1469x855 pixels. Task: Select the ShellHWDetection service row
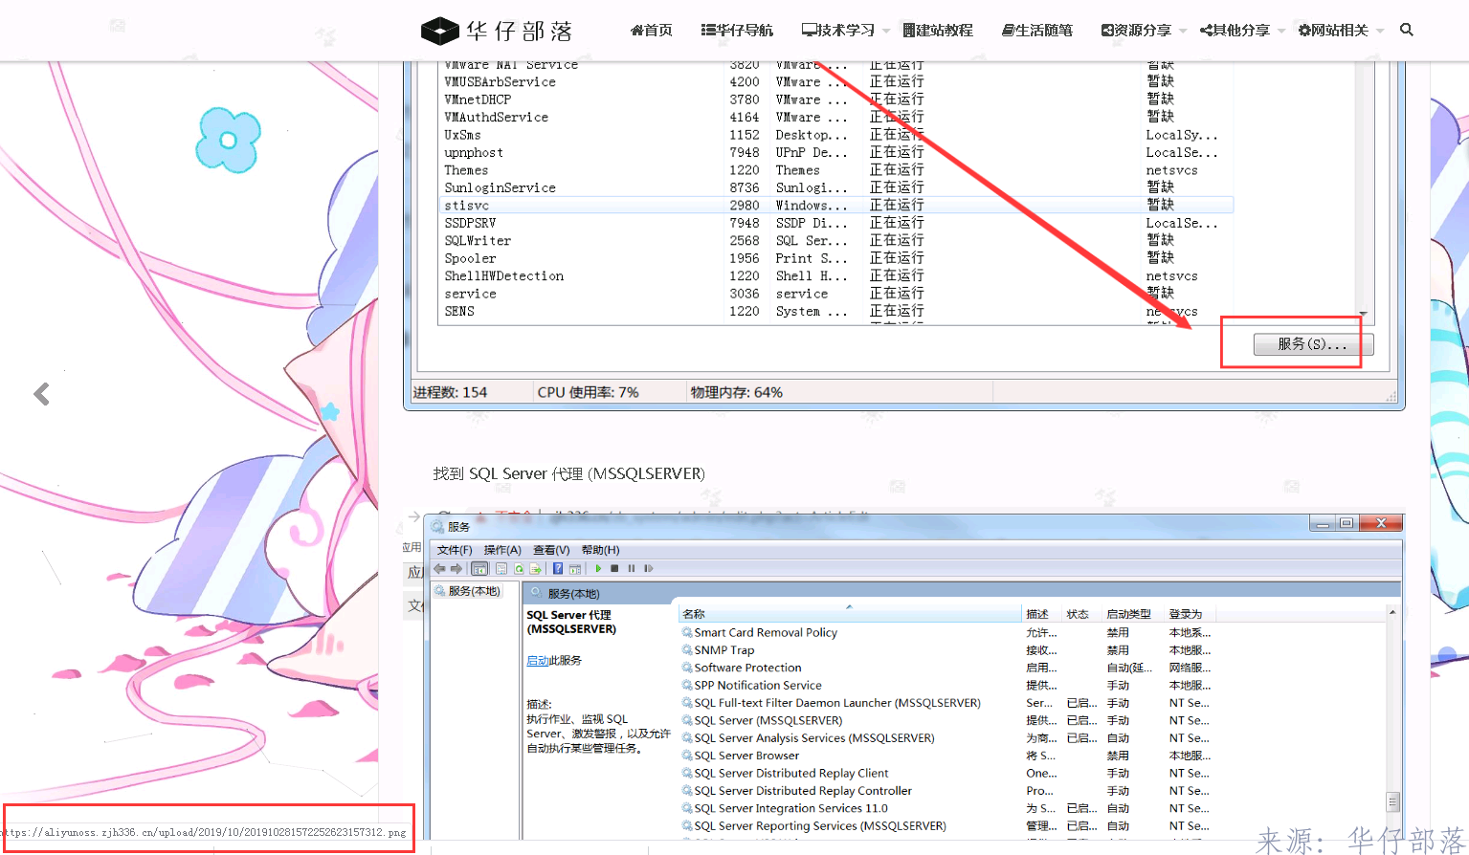pos(835,276)
